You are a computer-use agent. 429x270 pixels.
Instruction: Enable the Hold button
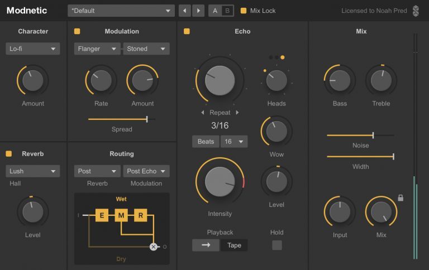coord(277,245)
